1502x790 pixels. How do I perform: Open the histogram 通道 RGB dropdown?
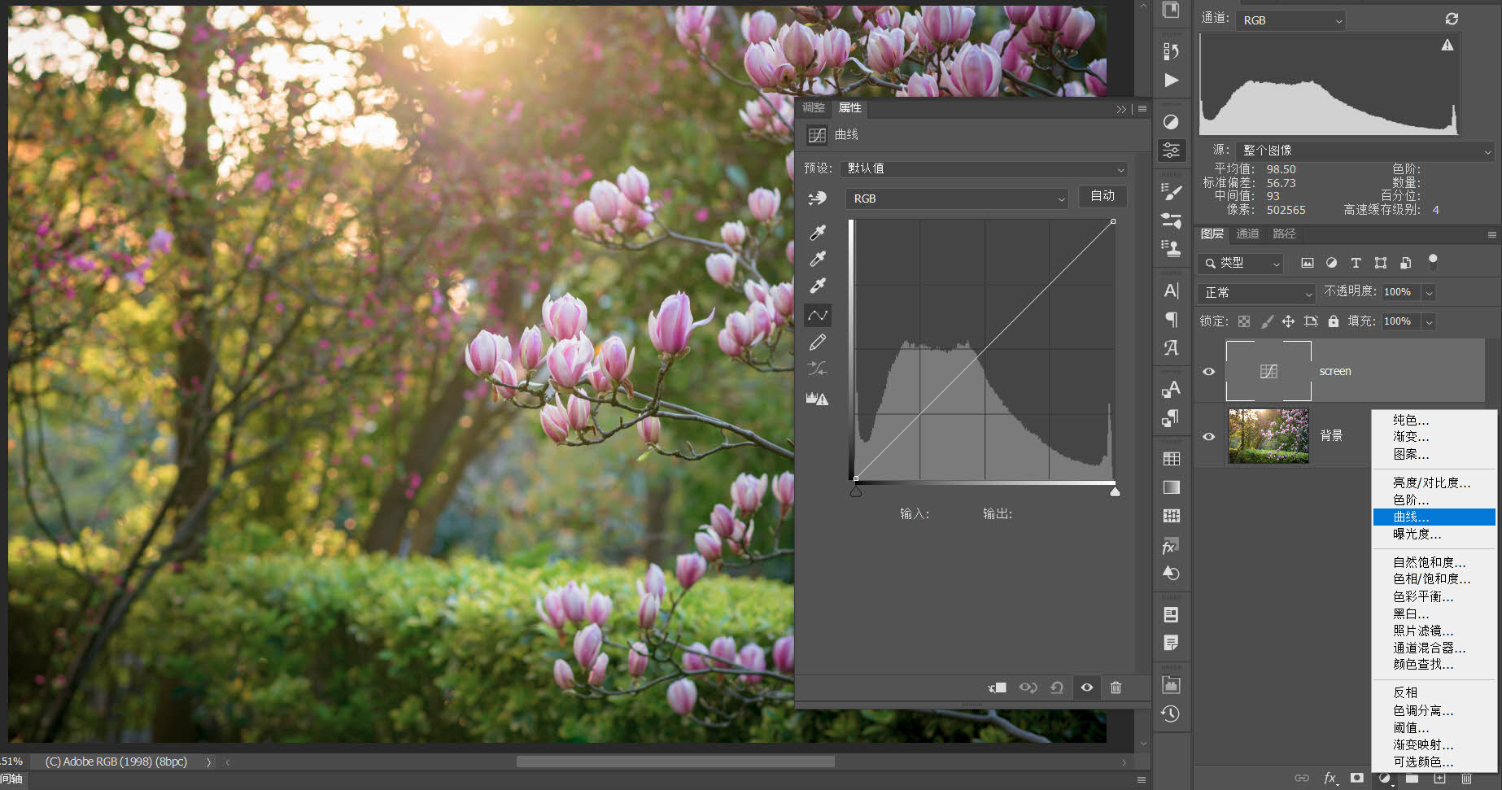pos(1290,20)
